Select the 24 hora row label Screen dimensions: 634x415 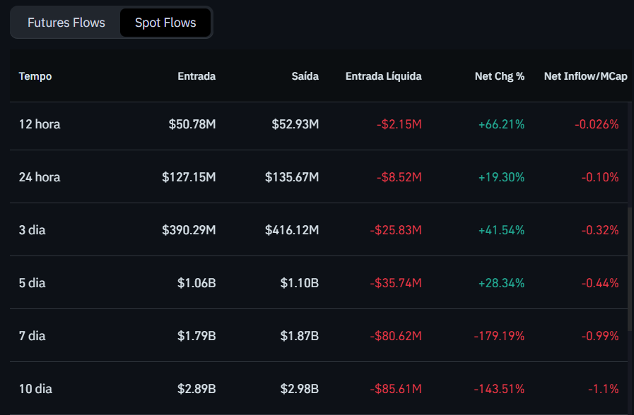[x=40, y=177]
